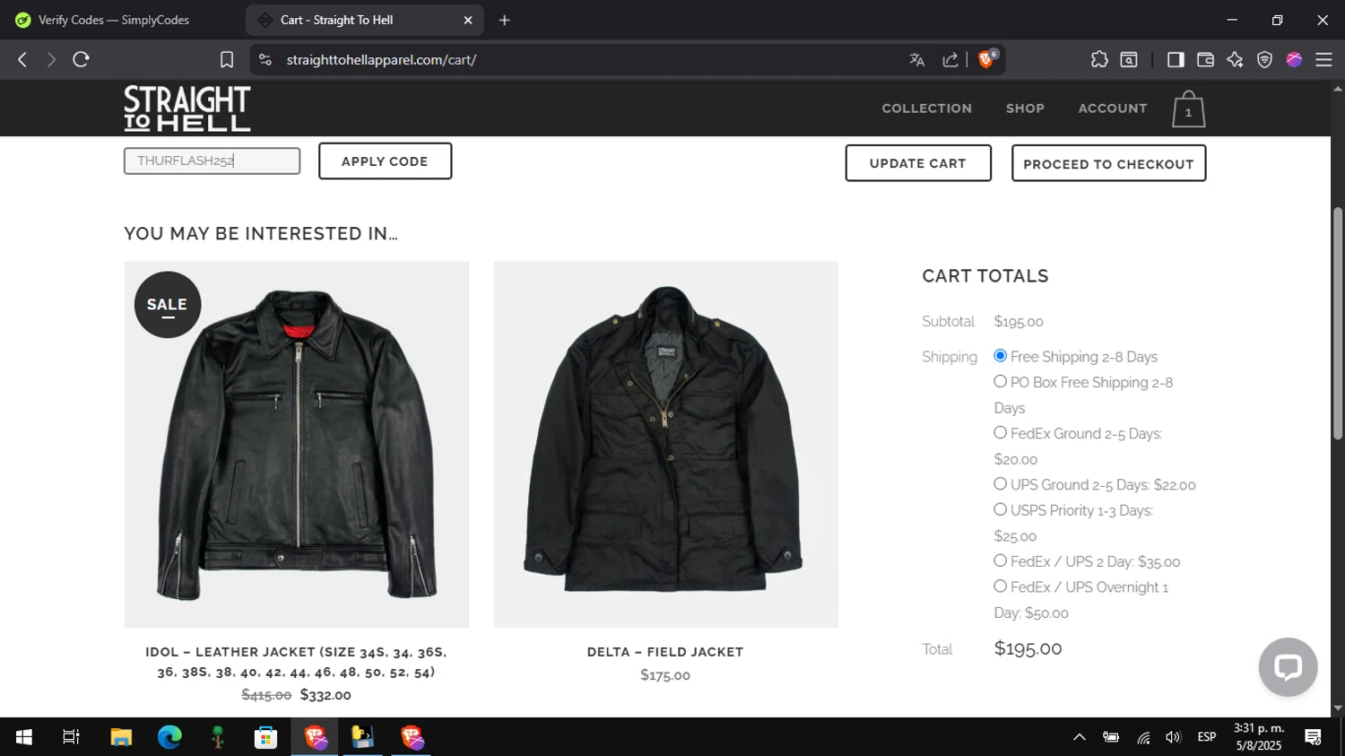Click the translate page icon
This screenshot has width=1345, height=756.
[916, 60]
